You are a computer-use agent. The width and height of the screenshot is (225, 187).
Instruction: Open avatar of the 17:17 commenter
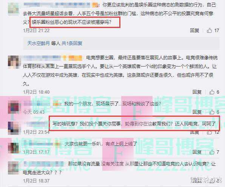(x=14, y=148)
